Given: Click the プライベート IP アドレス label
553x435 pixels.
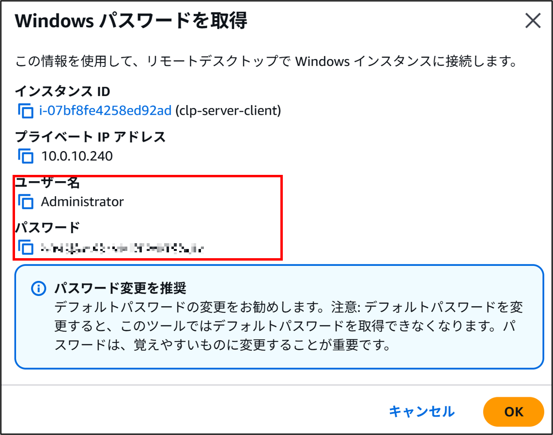Looking at the screenshot, I should [x=90, y=137].
